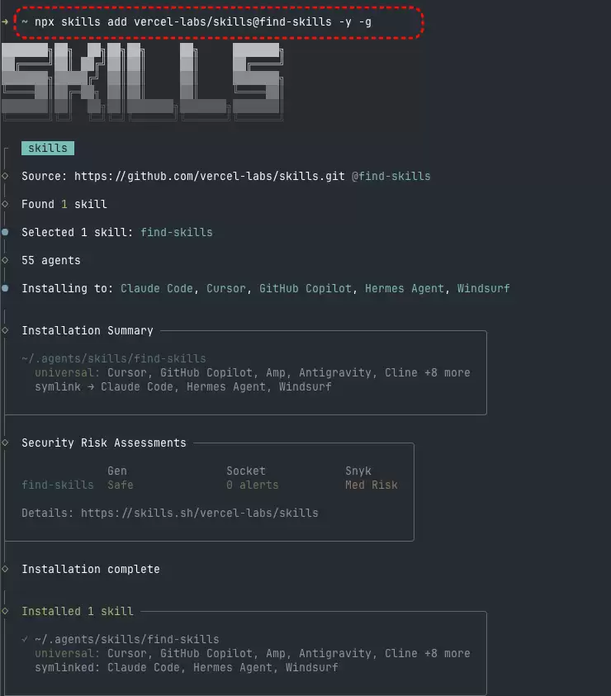Click 'Hermes Agent' in the Installing to line
Viewport: 611px width, 696px height.
tap(404, 288)
